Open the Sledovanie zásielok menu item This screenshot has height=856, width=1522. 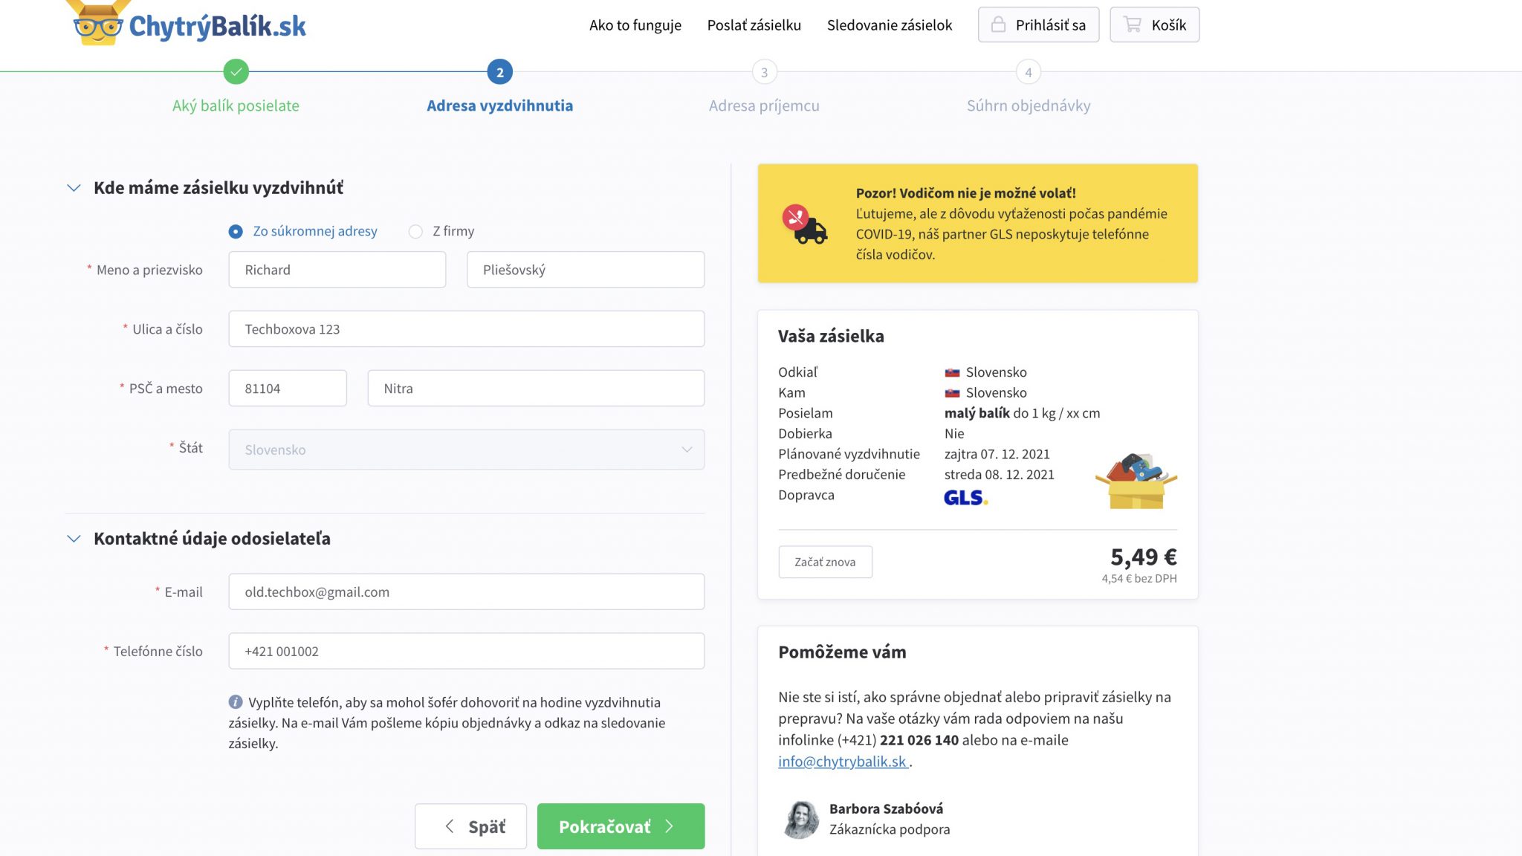coord(889,25)
